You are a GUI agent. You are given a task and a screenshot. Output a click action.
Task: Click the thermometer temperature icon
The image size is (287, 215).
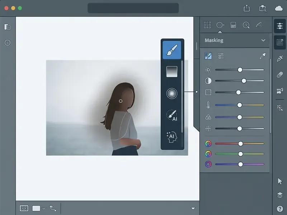coord(208,105)
